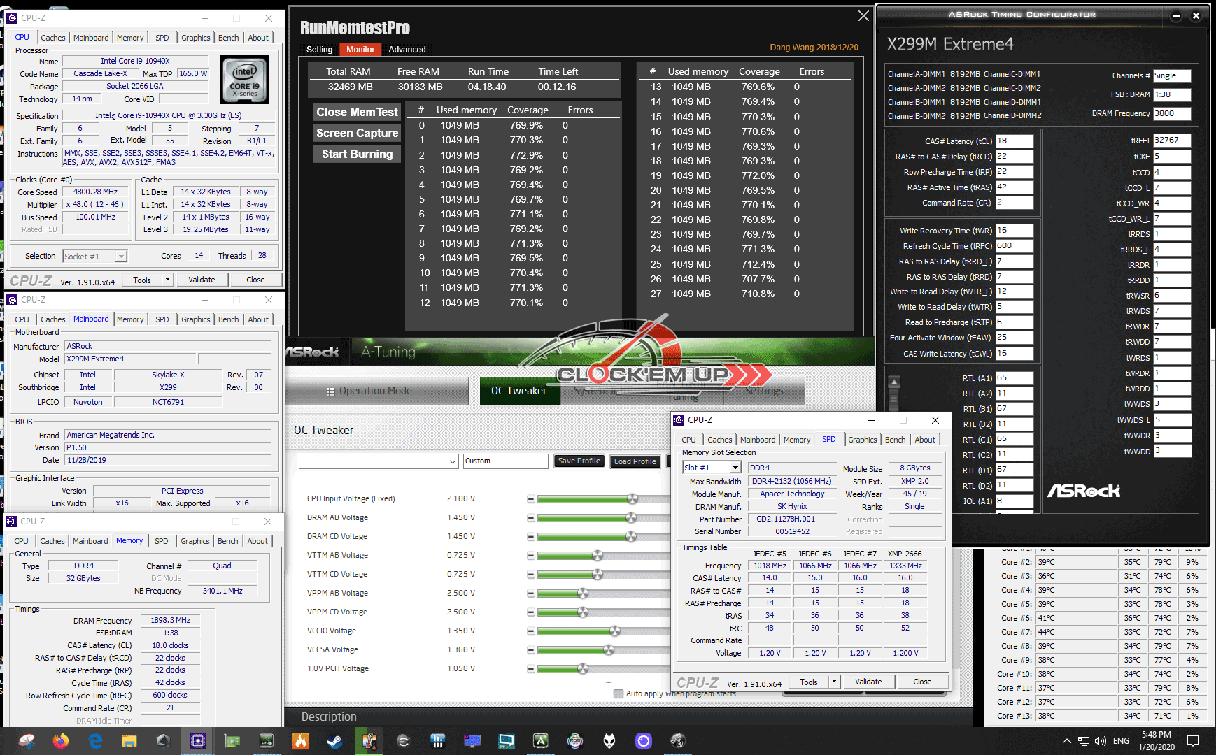Launch Steam from the taskbar
Image resolution: width=1216 pixels, height=755 pixels.
[x=334, y=741]
